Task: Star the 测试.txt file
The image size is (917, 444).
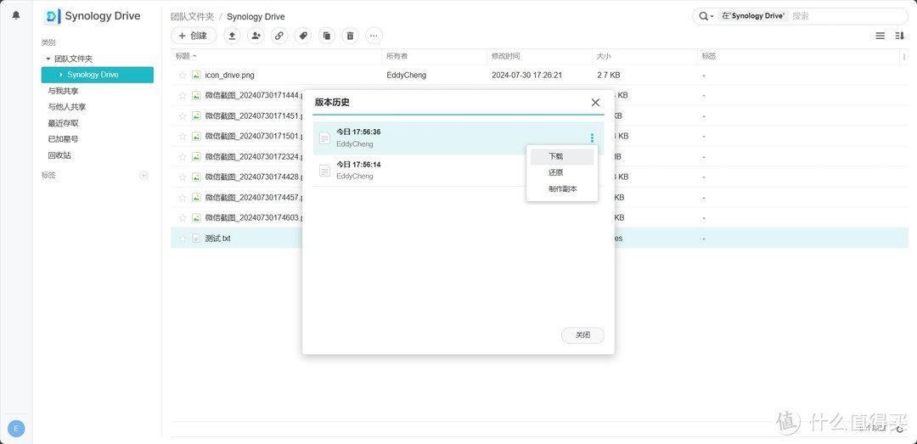Action: 183,238
